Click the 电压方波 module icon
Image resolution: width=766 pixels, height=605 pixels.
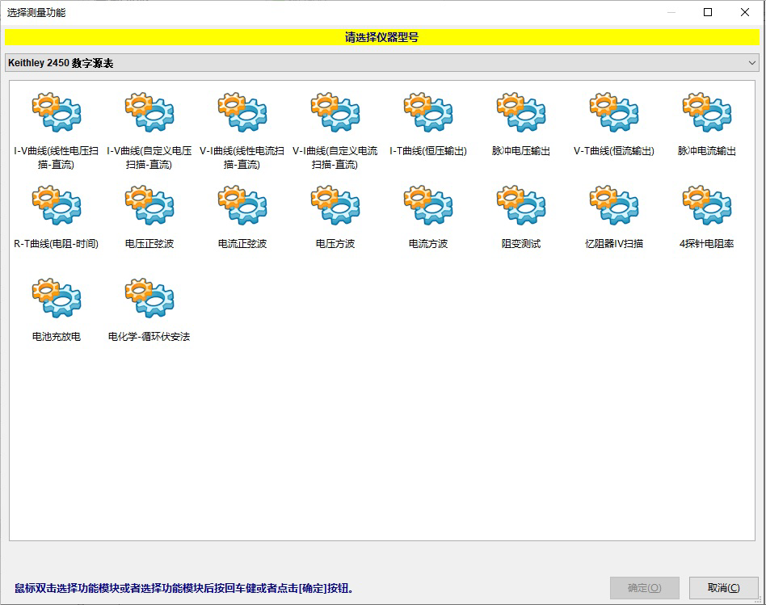click(335, 206)
